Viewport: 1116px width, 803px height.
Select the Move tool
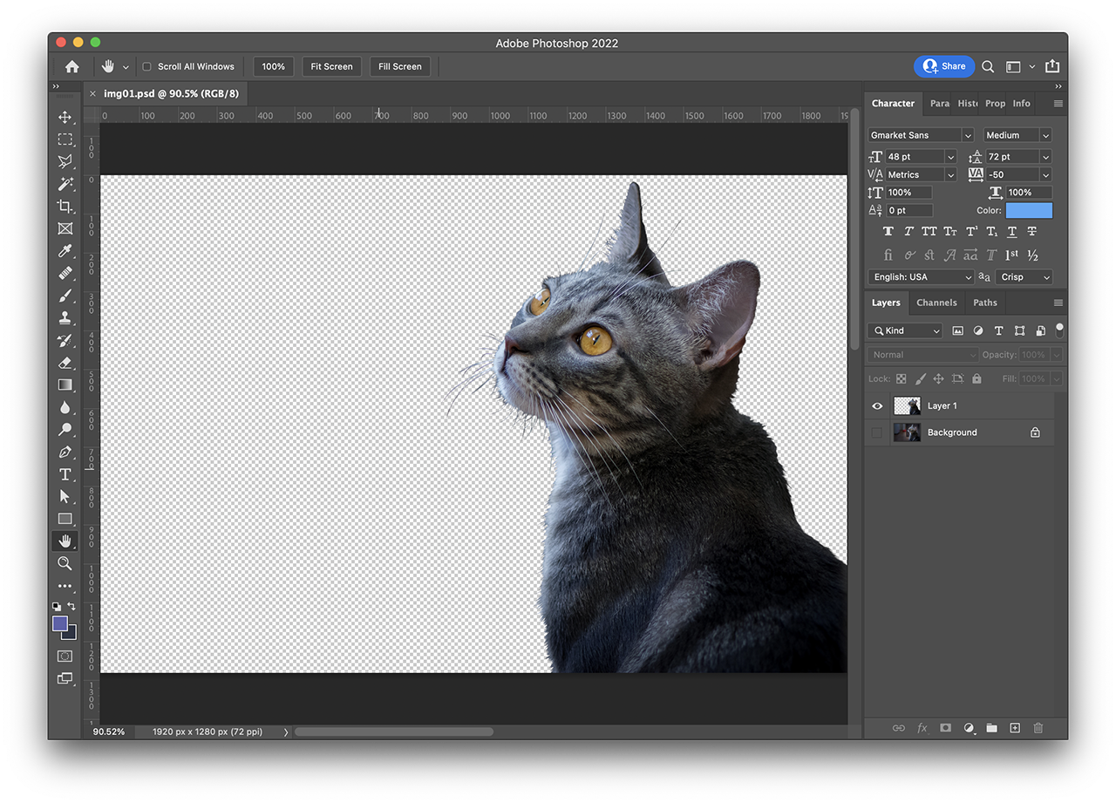[65, 117]
